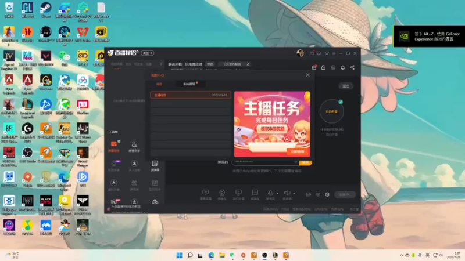
Task: Click the yellow copy button beside stream key
Action: point(306,162)
